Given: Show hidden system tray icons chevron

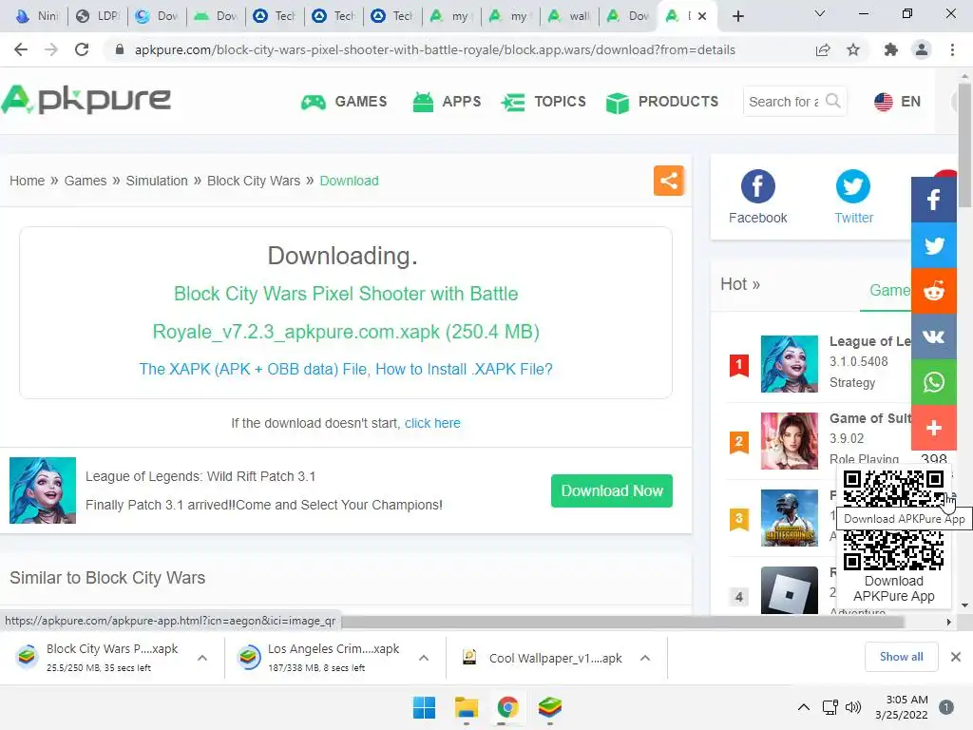Looking at the screenshot, I should pos(804,707).
